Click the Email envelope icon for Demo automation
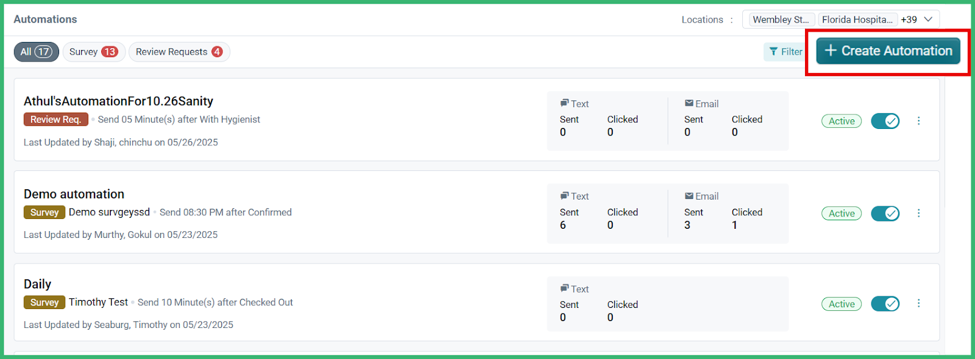 [x=689, y=196]
